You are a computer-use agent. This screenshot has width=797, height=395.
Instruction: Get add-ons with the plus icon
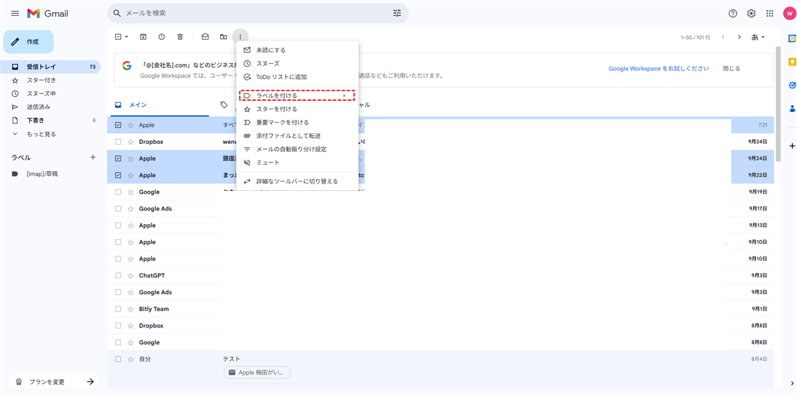tap(792, 146)
